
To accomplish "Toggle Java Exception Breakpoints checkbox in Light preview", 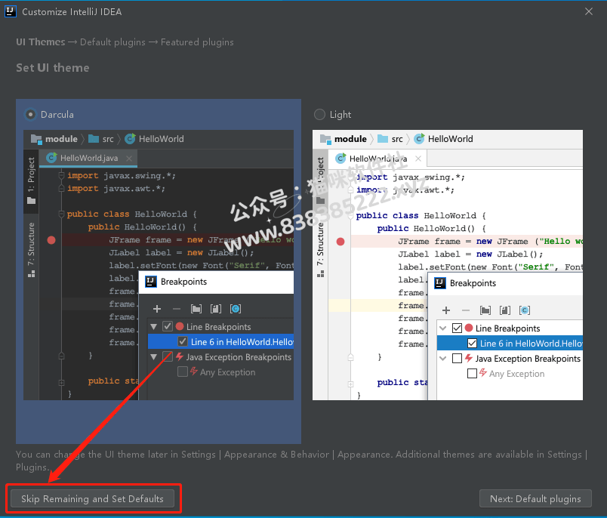I will (457, 358).
